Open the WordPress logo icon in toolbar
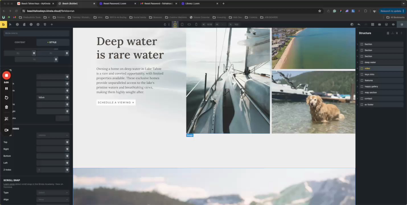This screenshot has height=205, width=407. pyautogui.click(x=386, y=24)
